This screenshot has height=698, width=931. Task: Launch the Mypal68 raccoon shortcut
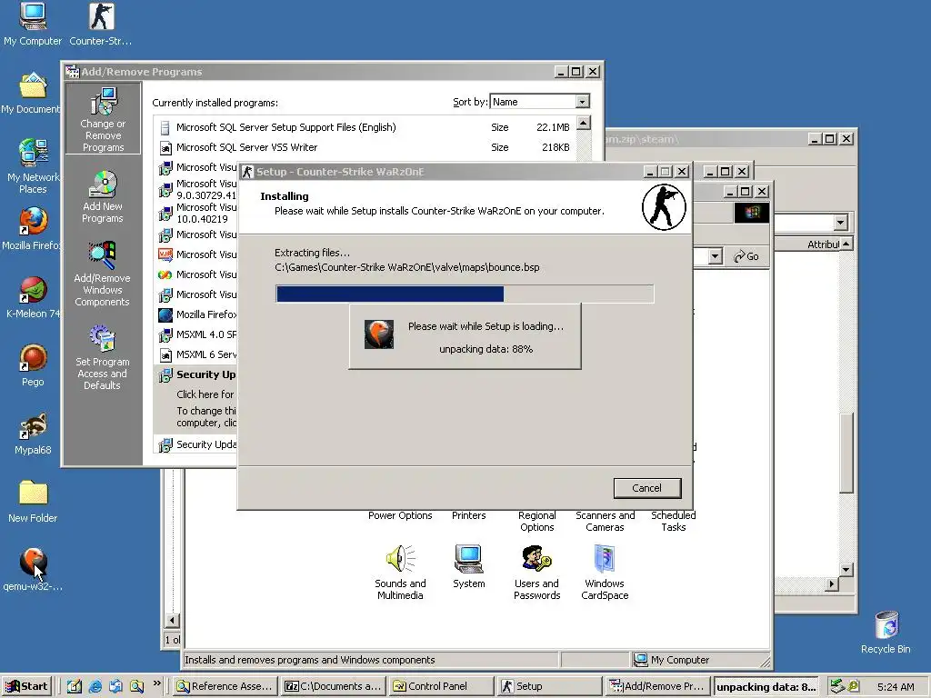click(x=33, y=434)
